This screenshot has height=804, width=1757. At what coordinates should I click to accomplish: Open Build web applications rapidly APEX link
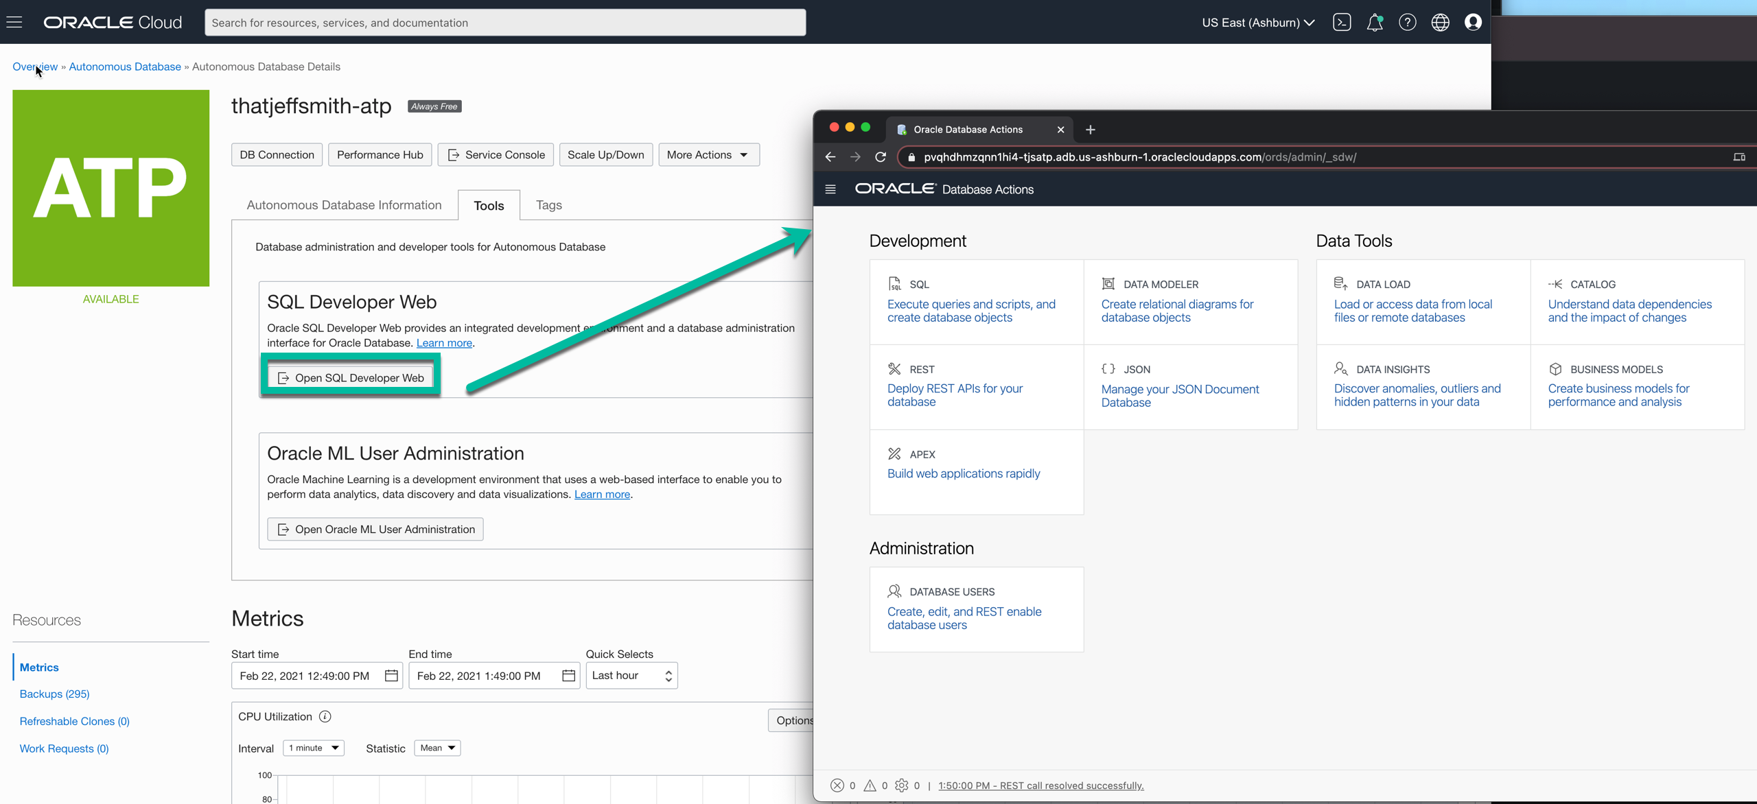[x=964, y=473]
